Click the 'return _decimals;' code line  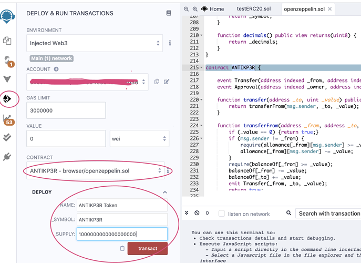253,42
